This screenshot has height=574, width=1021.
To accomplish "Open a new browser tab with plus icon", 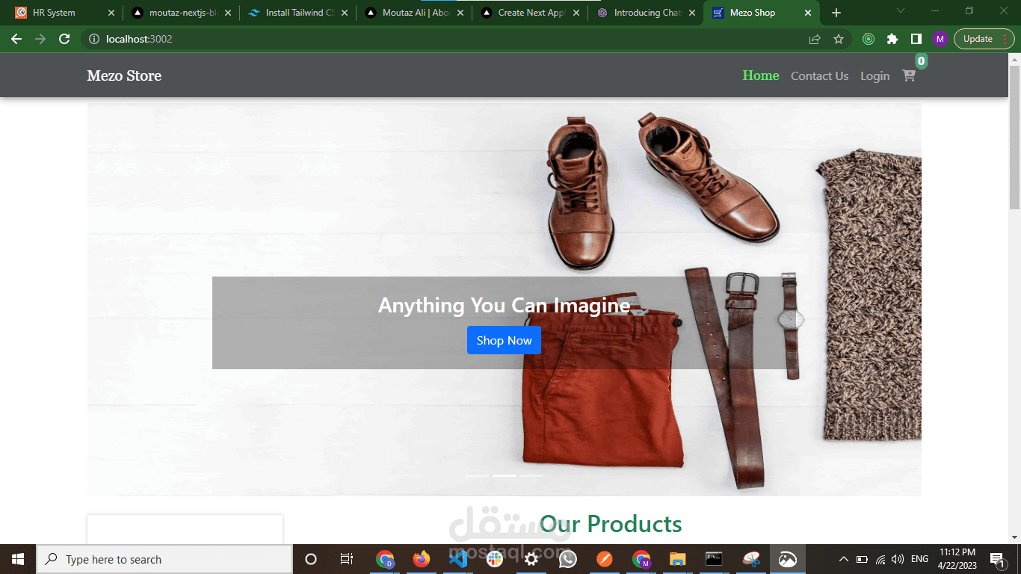I will [836, 13].
